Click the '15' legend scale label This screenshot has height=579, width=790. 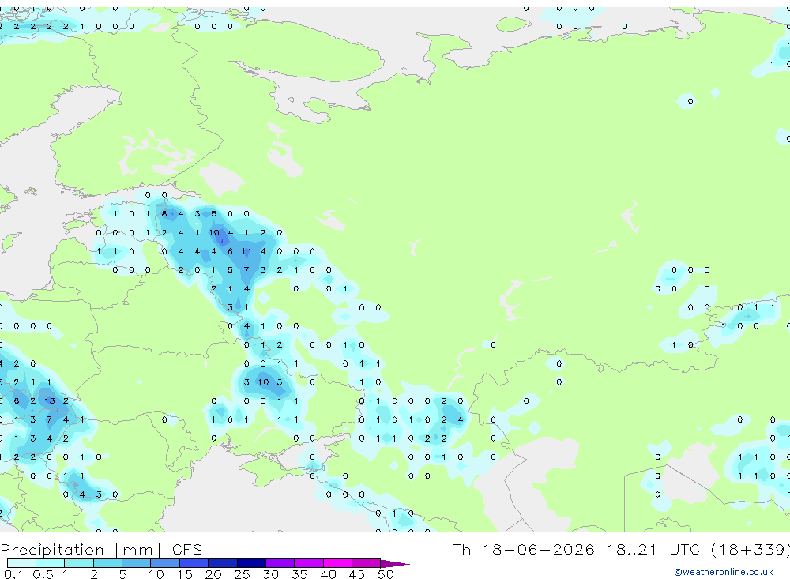[184, 574]
